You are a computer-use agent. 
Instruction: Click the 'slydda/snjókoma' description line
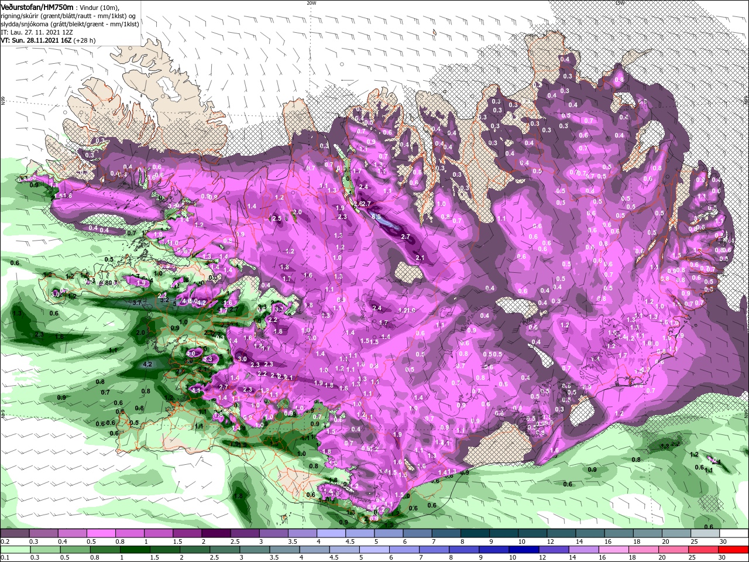tap(68, 23)
